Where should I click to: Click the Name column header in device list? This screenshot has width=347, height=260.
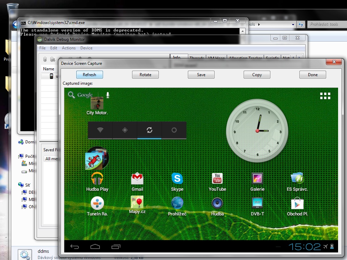(49, 69)
